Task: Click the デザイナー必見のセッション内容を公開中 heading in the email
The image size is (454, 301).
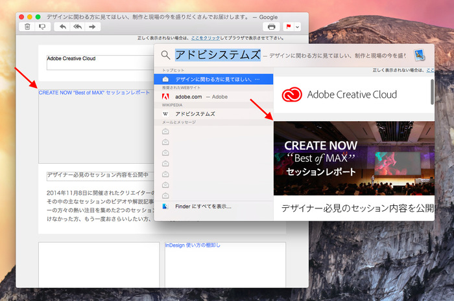Action: 97,175
